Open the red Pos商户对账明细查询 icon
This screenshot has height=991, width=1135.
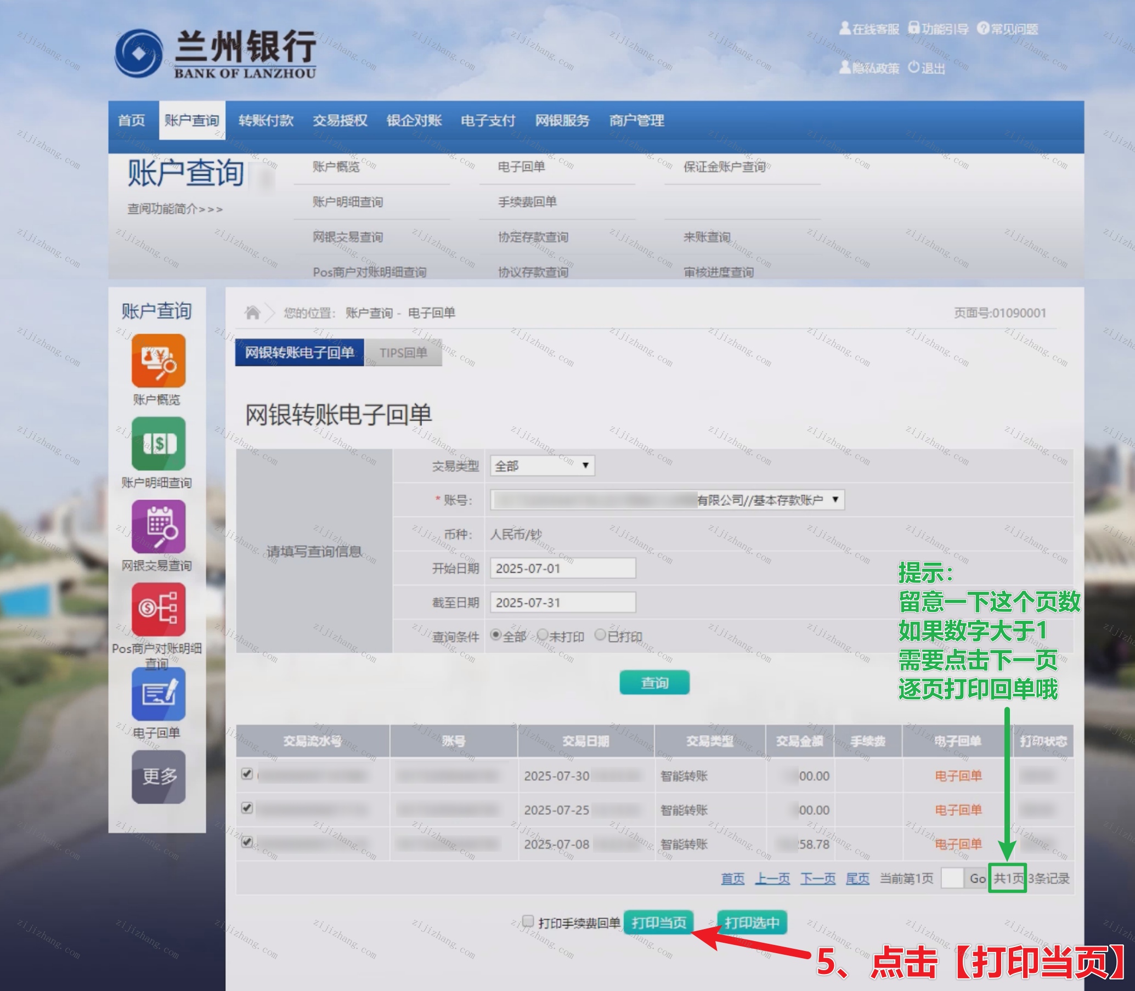pyautogui.click(x=158, y=609)
